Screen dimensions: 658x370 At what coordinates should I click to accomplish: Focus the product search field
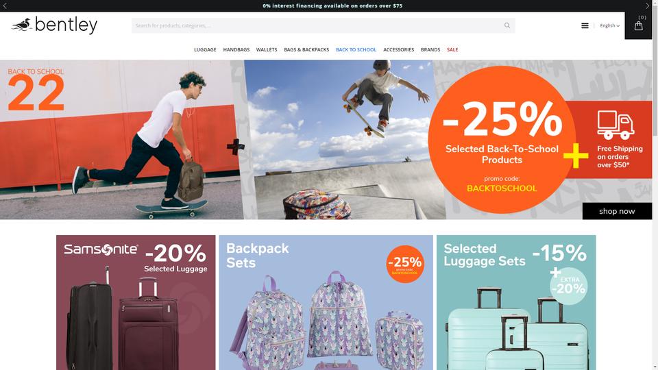(317, 25)
